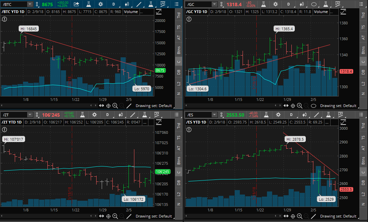The image size is (368, 222).
Task: Open the patterns flask dropdown in /GC toolbar
Action: click(325, 4)
